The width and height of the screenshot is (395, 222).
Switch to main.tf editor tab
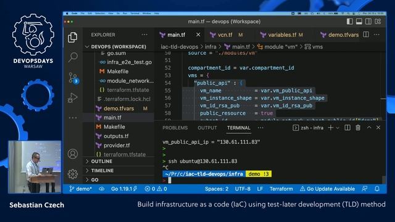(x=177, y=35)
